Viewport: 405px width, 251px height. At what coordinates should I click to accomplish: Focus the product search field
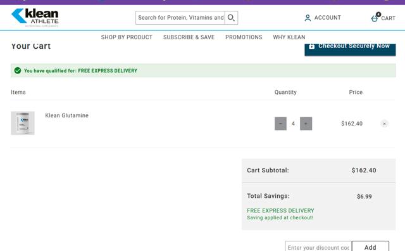click(x=180, y=18)
